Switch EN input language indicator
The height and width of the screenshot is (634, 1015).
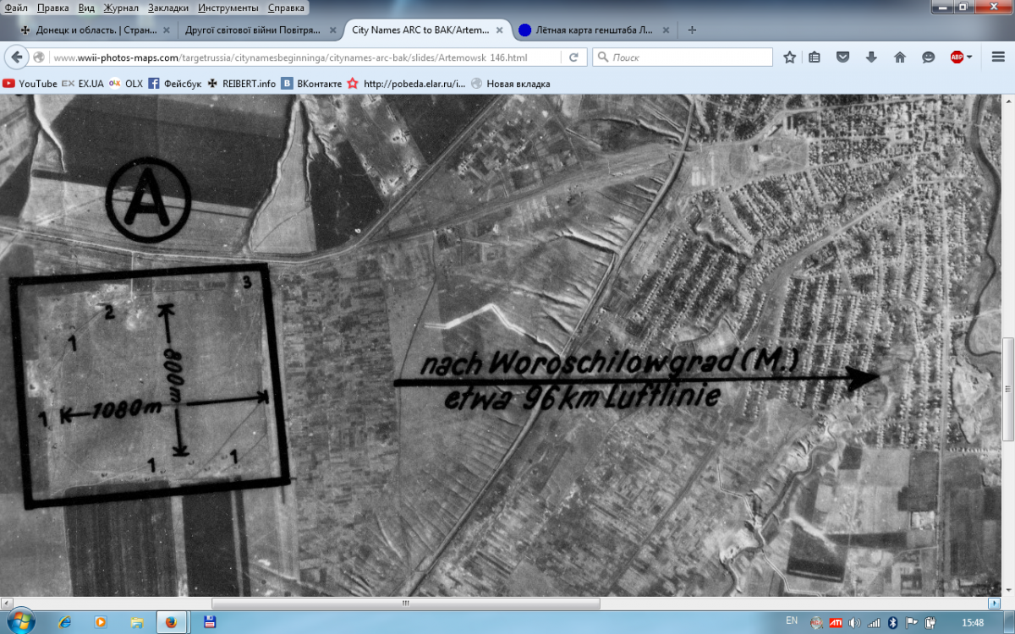[x=792, y=621]
